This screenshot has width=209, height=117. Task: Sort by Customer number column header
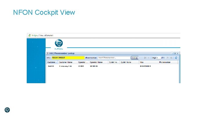(x=52, y=62)
